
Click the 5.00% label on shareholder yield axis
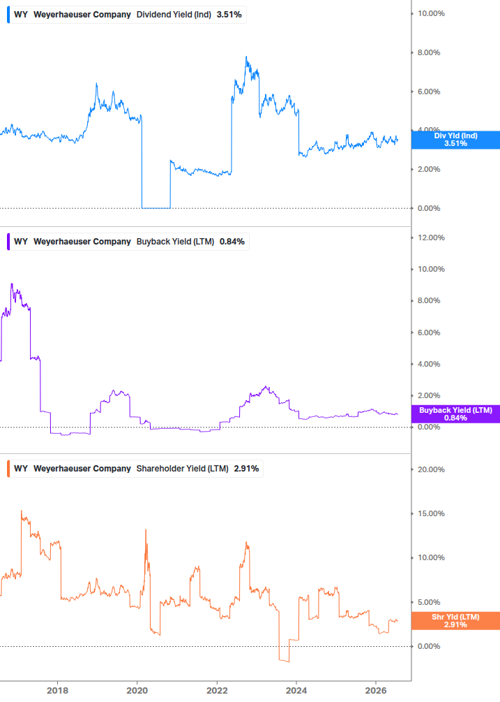click(429, 602)
